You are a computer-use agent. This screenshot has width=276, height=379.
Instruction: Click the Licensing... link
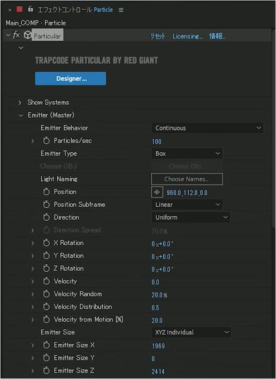pos(187,36)
